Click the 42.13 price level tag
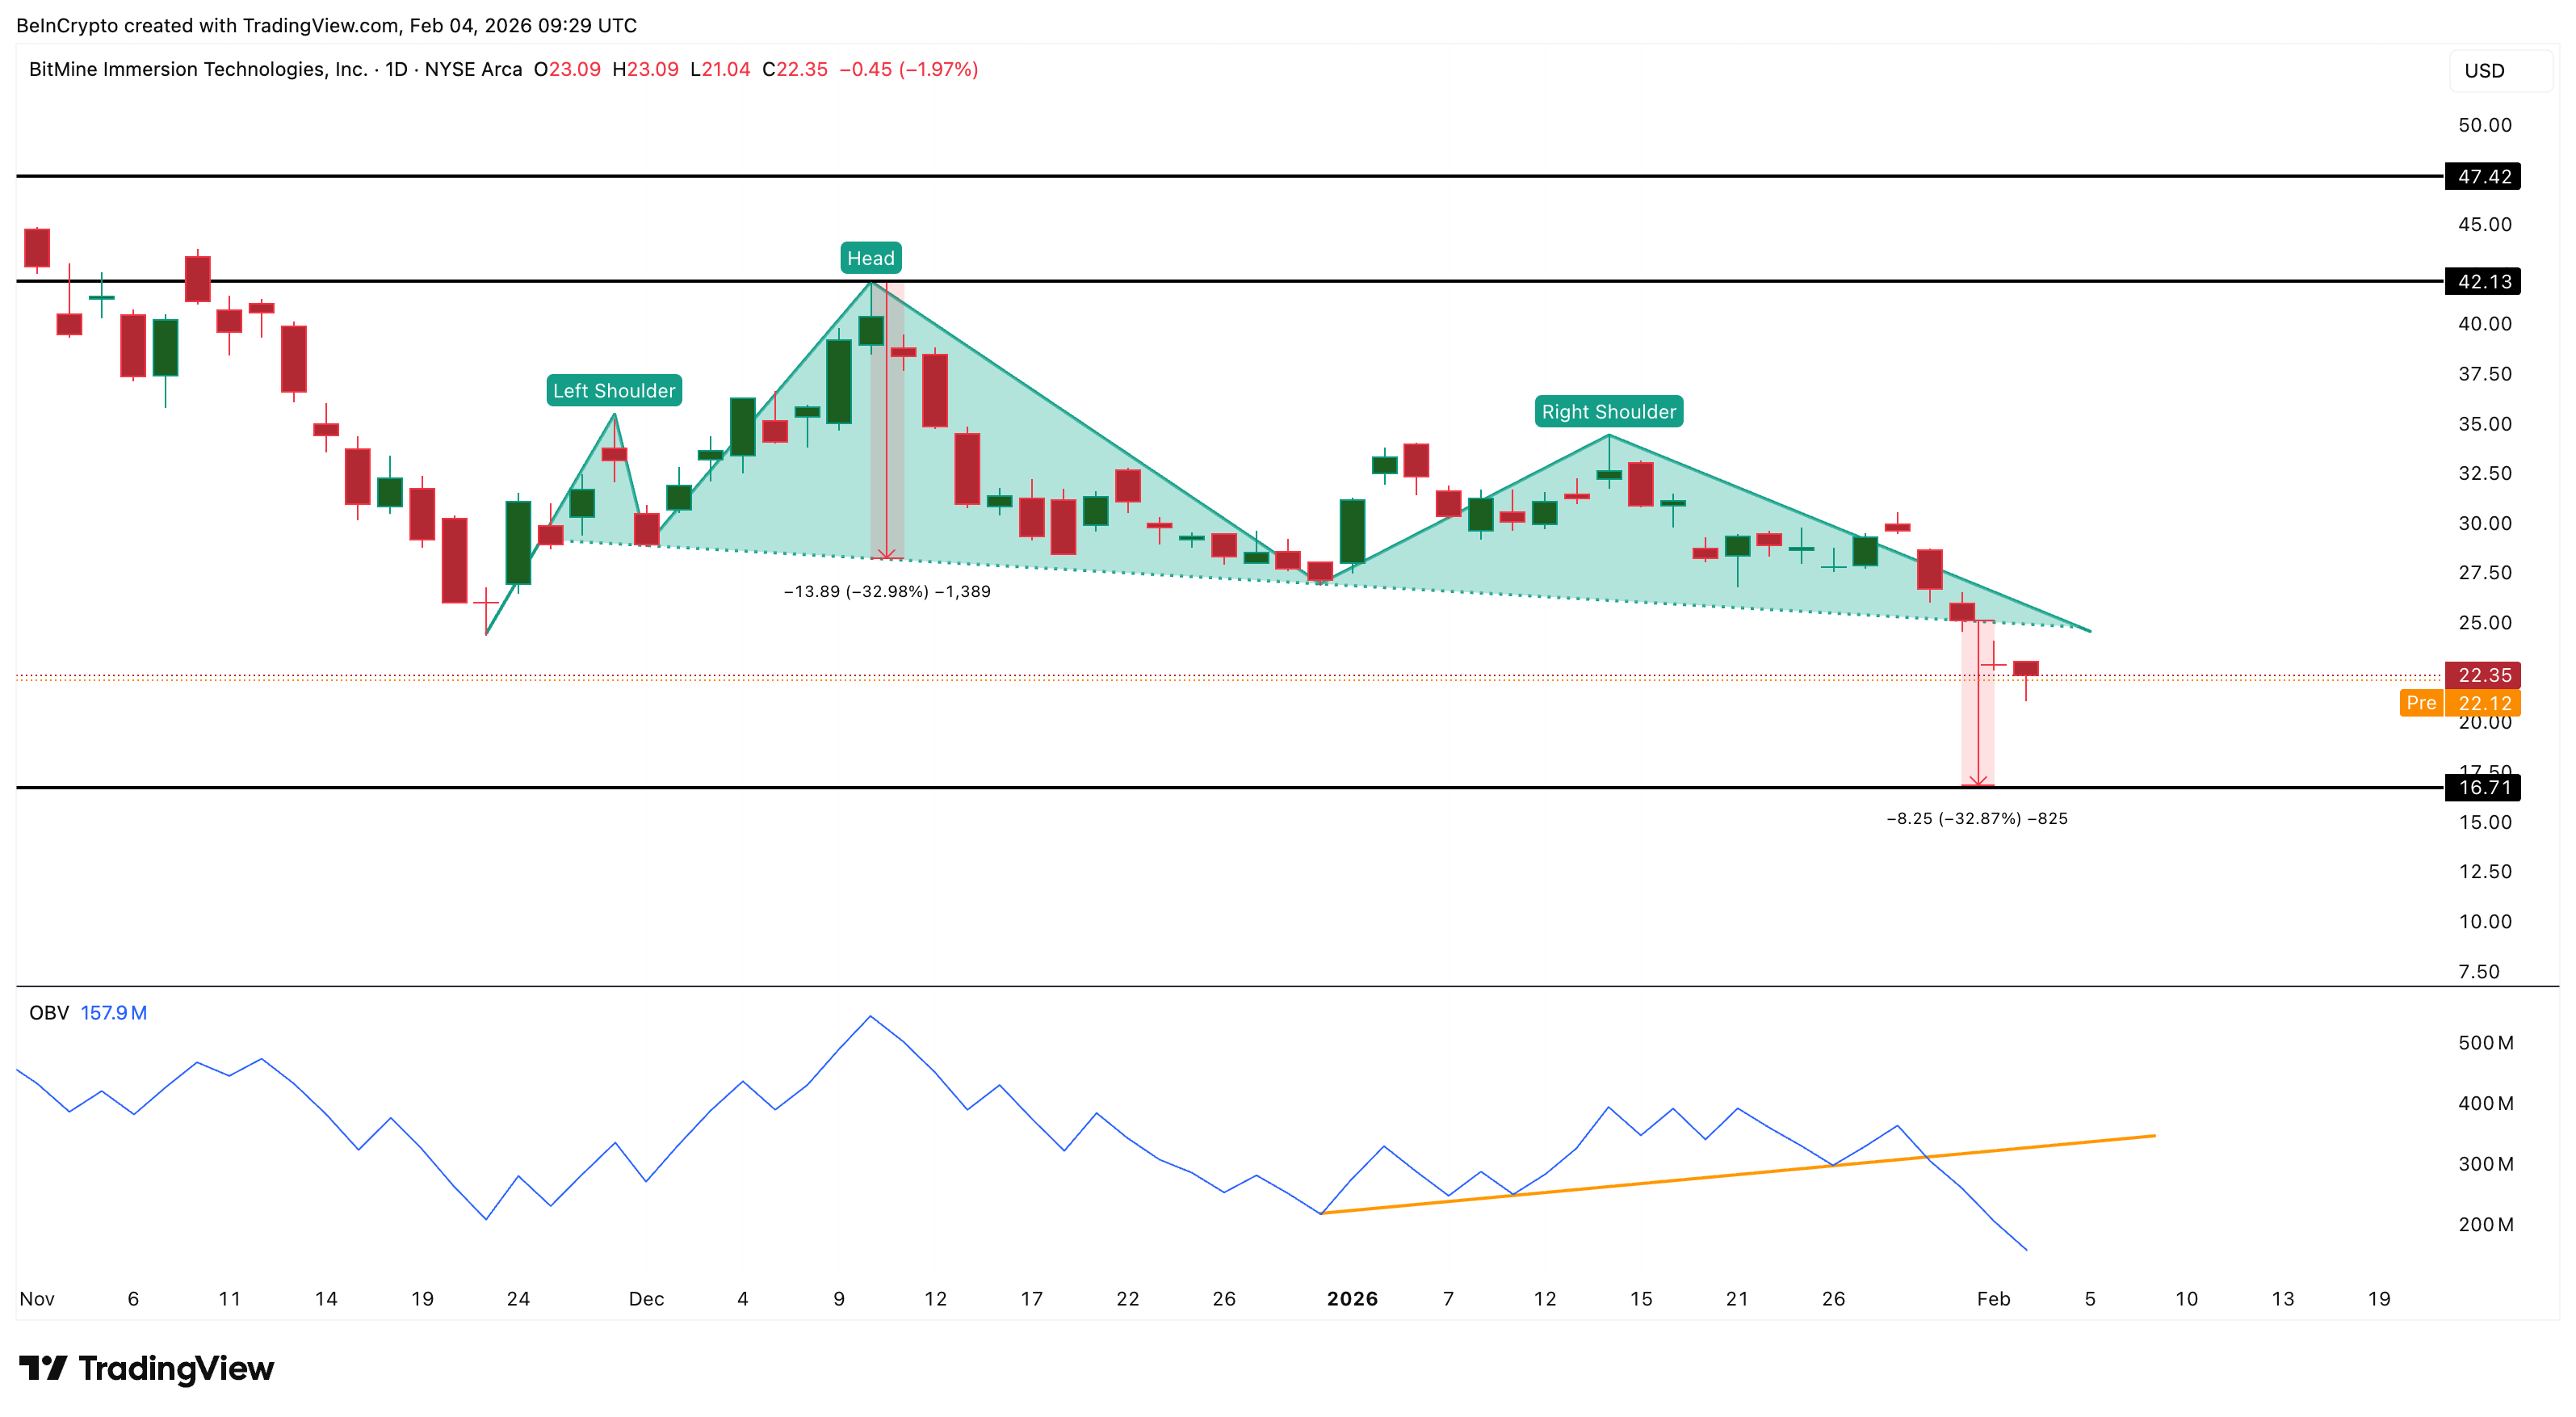2576x1417 pixels. [2483, 281]
